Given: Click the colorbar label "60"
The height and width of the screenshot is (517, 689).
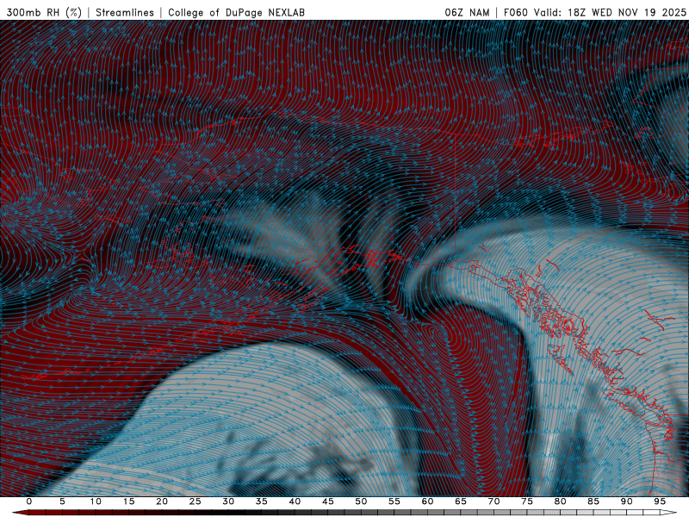Looking at the screenshot, I should coord(427,501).
